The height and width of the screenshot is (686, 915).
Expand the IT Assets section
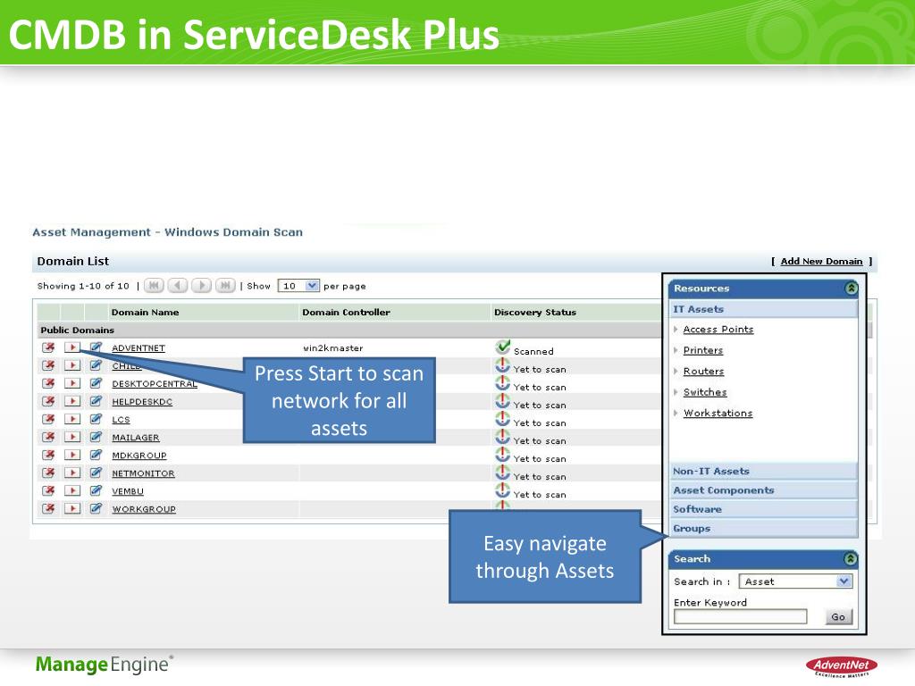tap(765, 309)
